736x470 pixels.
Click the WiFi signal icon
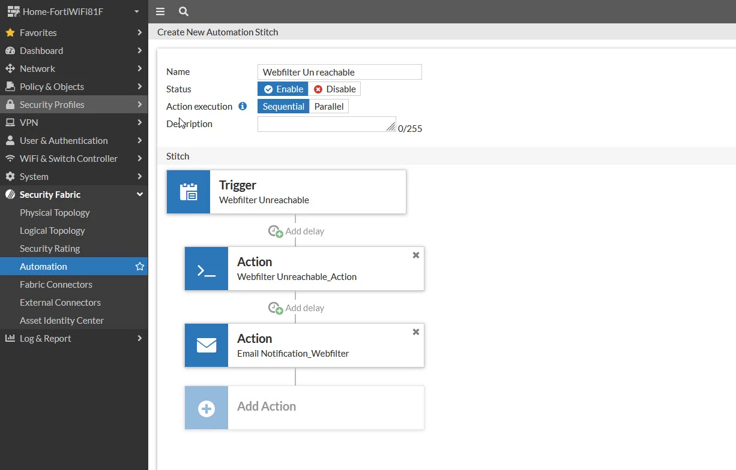click(x=10, y=158)
